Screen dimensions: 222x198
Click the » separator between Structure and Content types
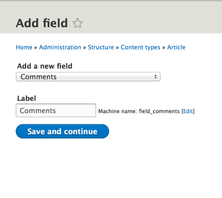coord(117,47)
